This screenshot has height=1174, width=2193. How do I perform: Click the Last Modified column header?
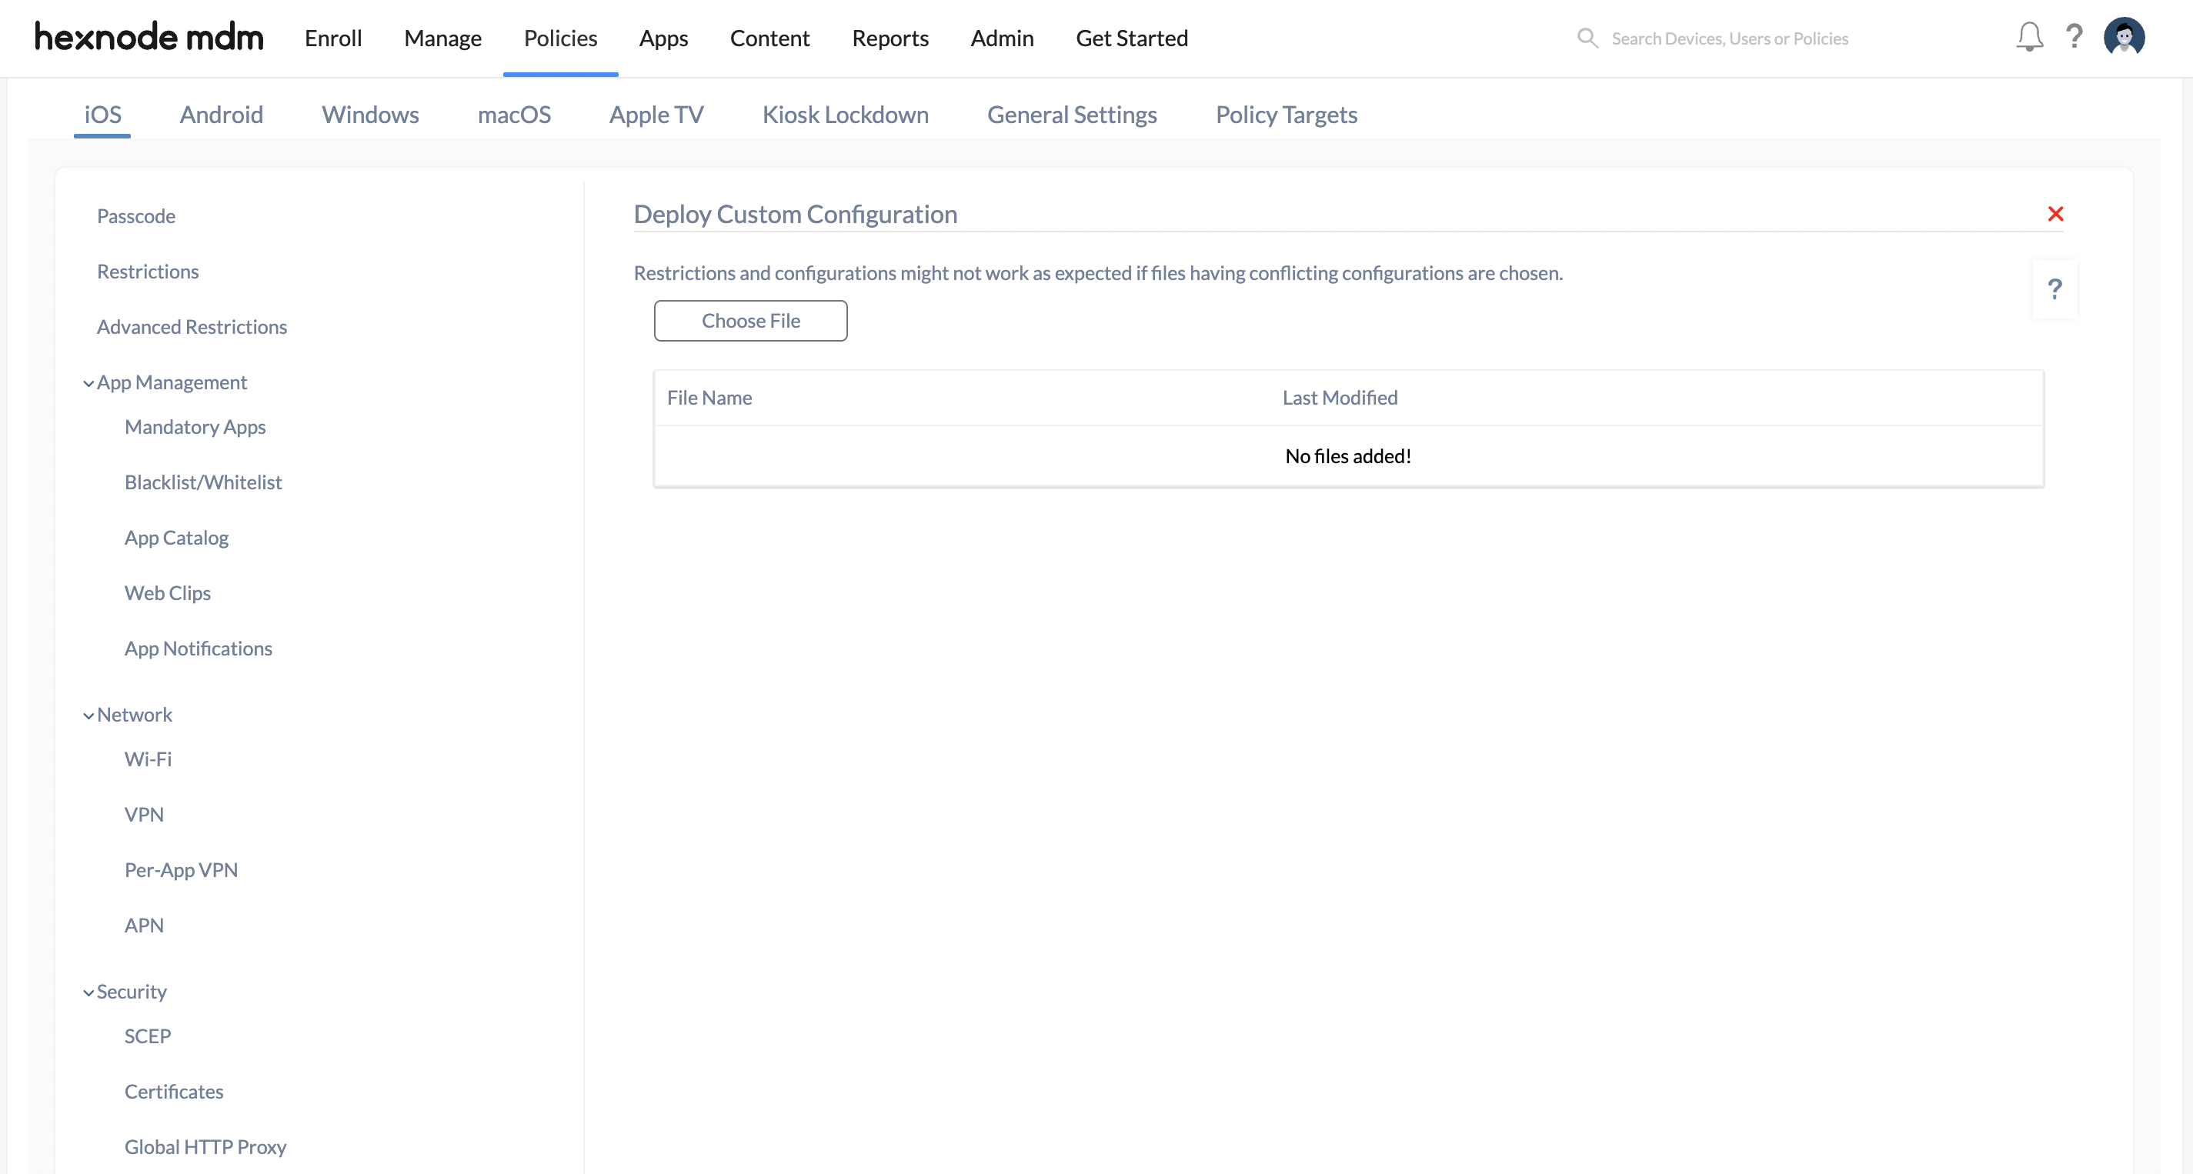[1340, 398]
